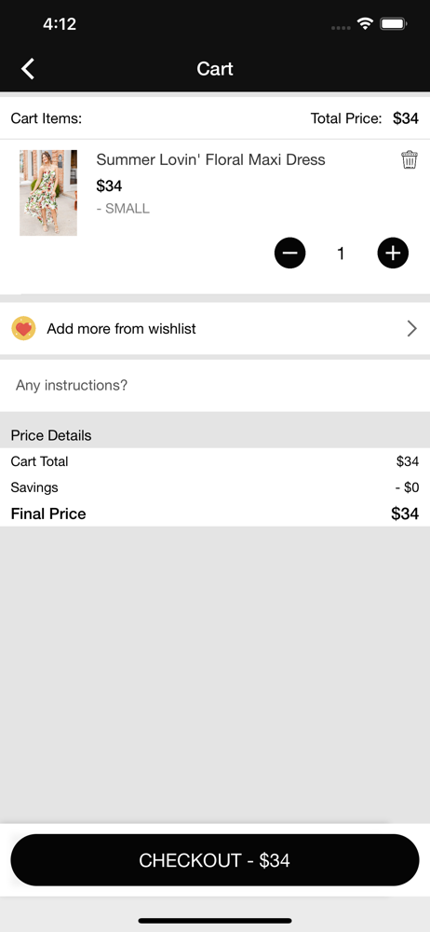Viewport: 430px width, 932px height.
Task: Tap the 4:12 status bar clock
Action: click(60, 24)
